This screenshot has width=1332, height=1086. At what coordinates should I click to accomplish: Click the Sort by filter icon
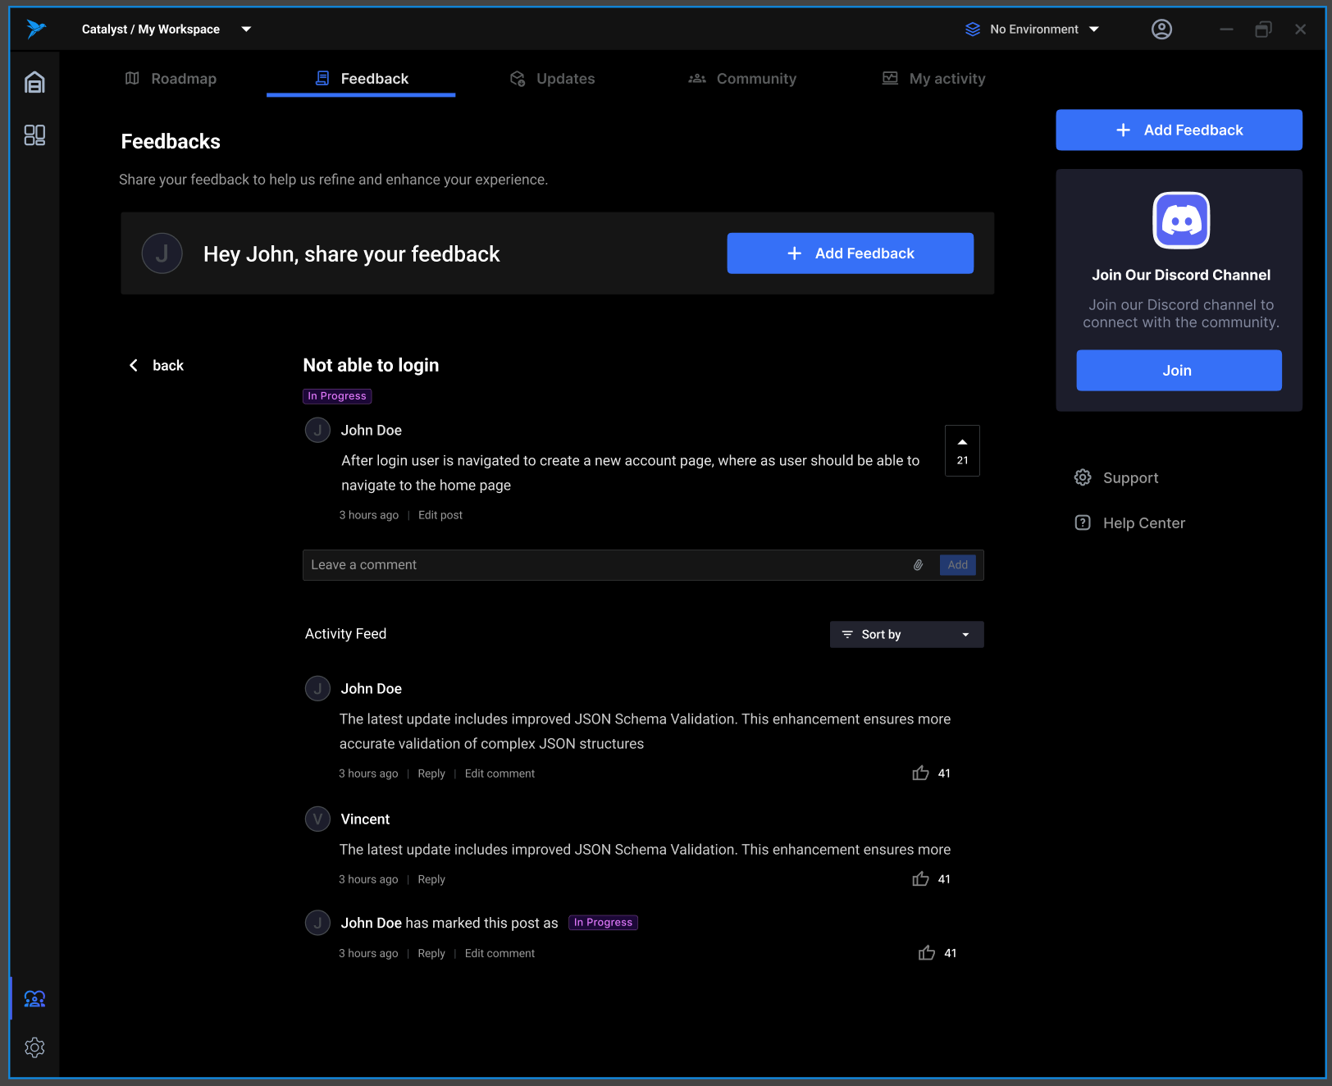click(847, 634)
